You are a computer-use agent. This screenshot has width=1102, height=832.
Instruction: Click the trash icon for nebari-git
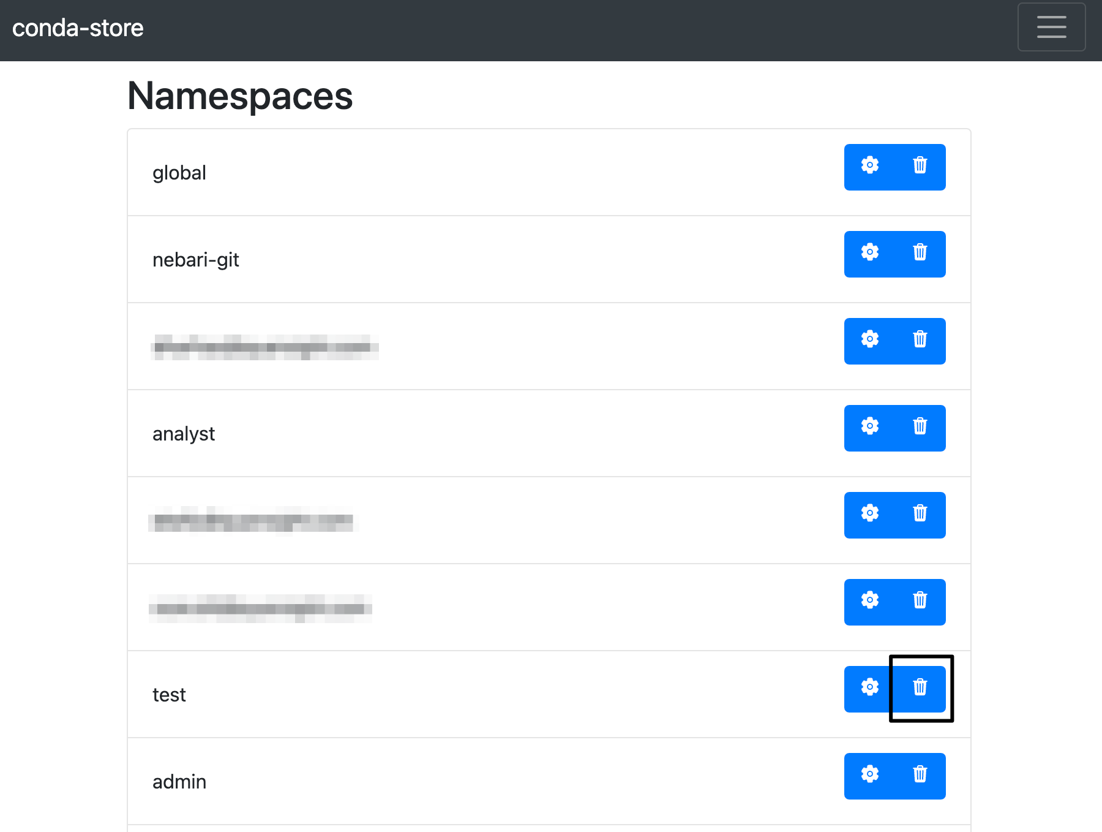coord(920,254)
